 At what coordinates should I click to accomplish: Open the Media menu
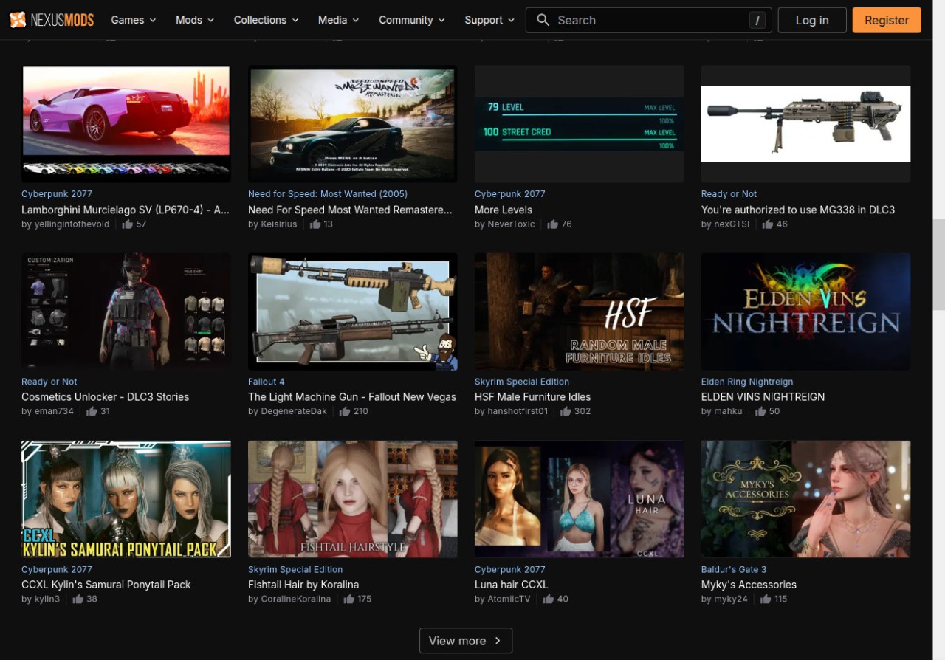(338, 20)
